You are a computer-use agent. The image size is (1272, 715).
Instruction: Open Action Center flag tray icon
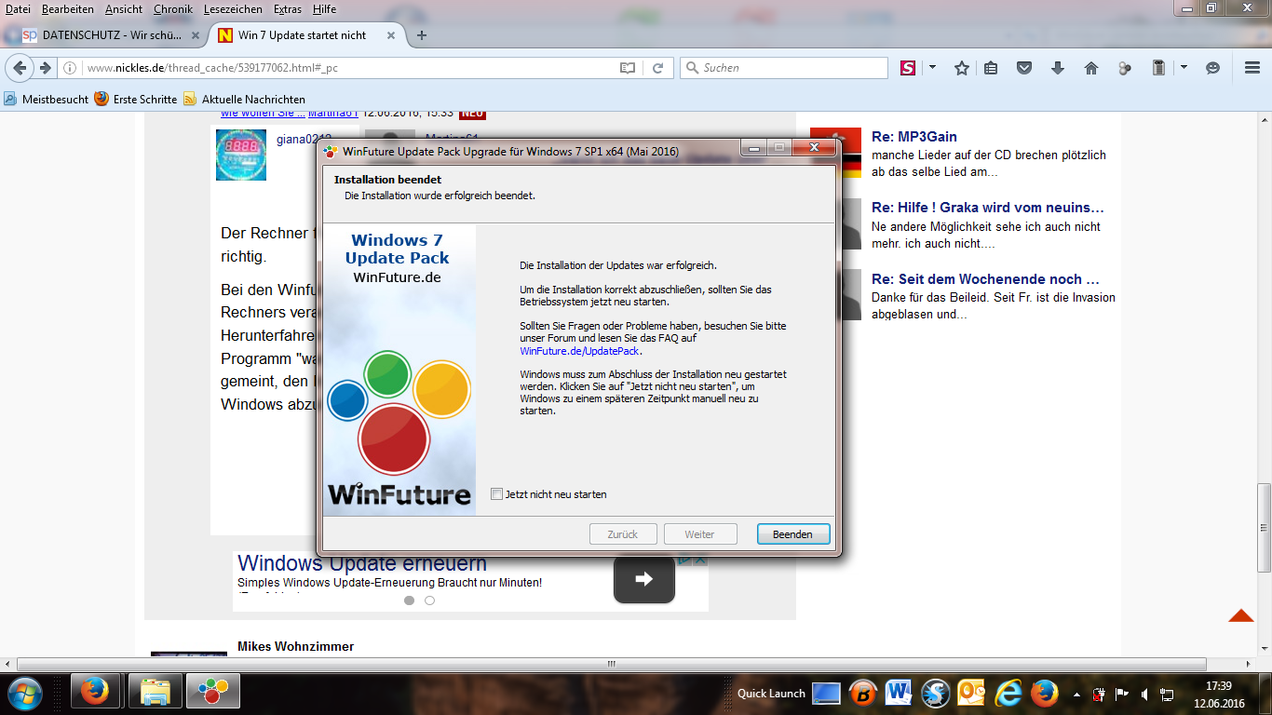coord(1122,694)
